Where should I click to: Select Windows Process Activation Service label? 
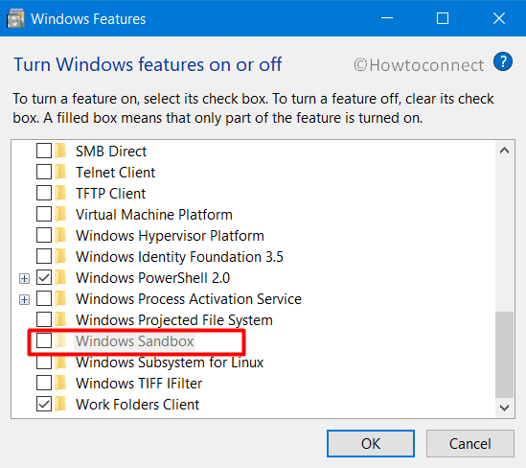189,299
